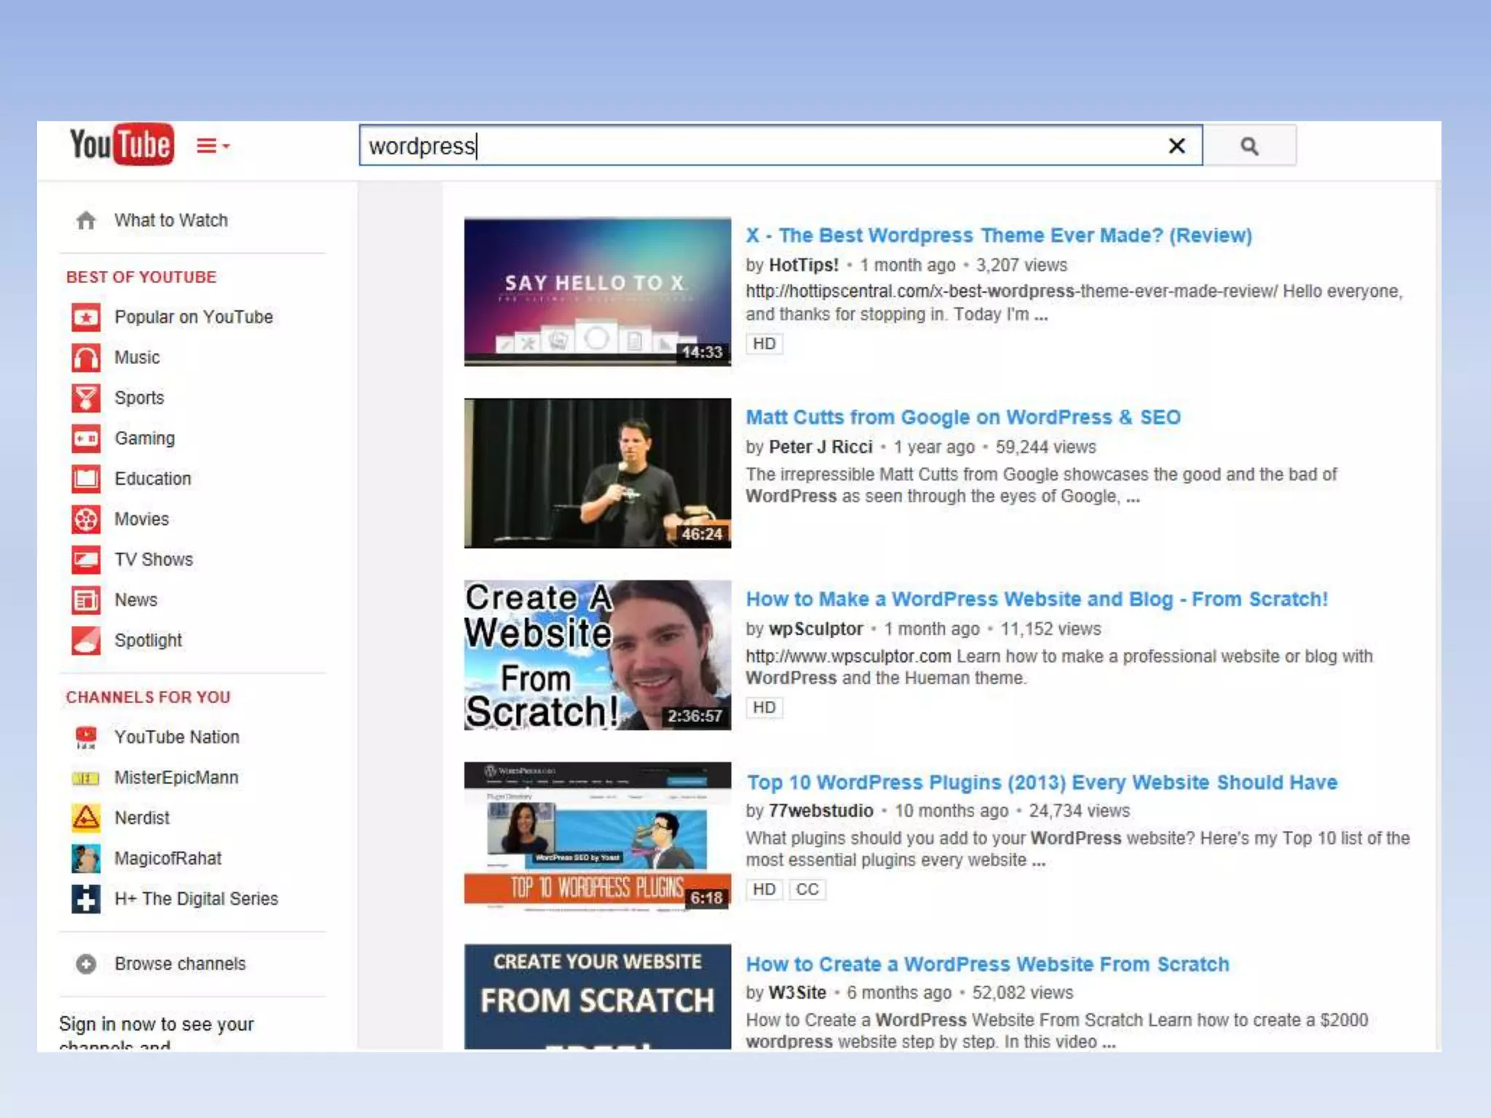Screen dimensions: 1491x1118
Task: Open the Nerdist channel icon
Action: [86, 818]
